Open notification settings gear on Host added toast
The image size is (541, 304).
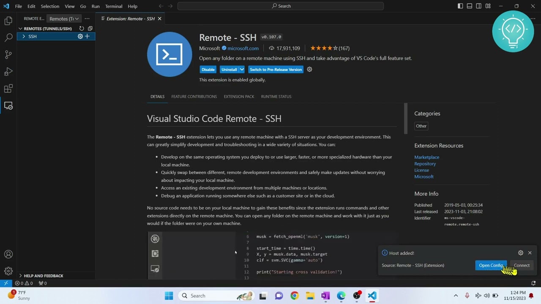pyautogui.click(x=521, y=253)
